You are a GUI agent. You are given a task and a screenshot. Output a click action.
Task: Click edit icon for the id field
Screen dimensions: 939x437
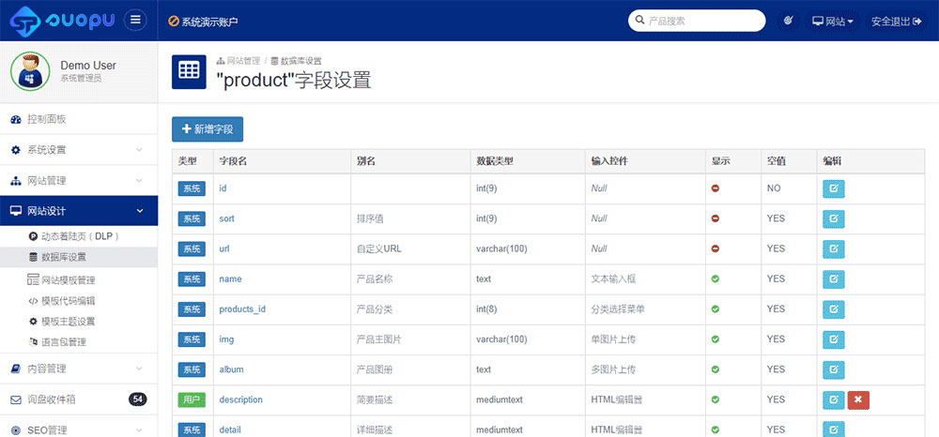pyautogui.click(x=832, y=188)
